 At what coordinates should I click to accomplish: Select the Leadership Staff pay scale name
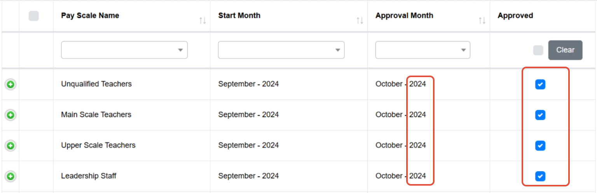pyautogui.click(x=89, y=176)
